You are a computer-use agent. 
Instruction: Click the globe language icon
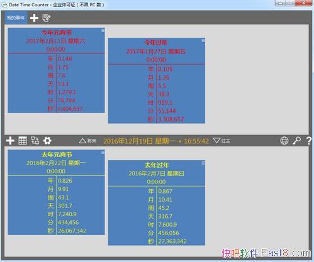pos(284,141)
